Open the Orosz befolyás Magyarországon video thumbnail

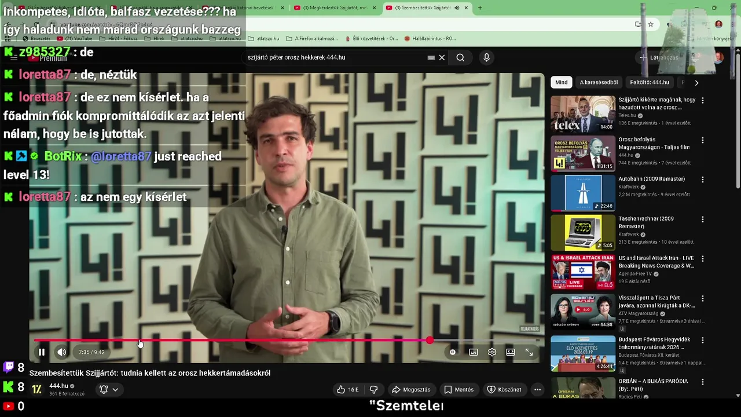point(583,153)
